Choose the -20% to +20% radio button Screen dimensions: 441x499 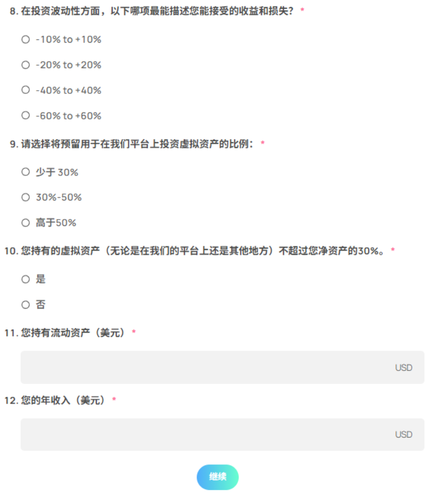[26, 65]
